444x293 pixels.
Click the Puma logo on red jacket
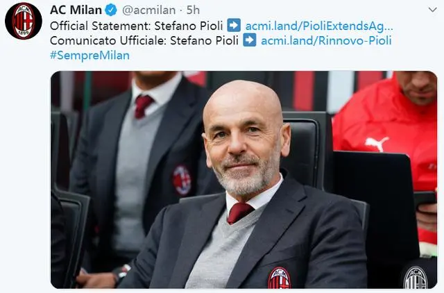coord(377,144)
